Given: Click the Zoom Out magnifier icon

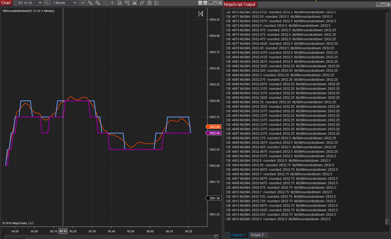Looking at the screenshot, I should tap(105, 3).
